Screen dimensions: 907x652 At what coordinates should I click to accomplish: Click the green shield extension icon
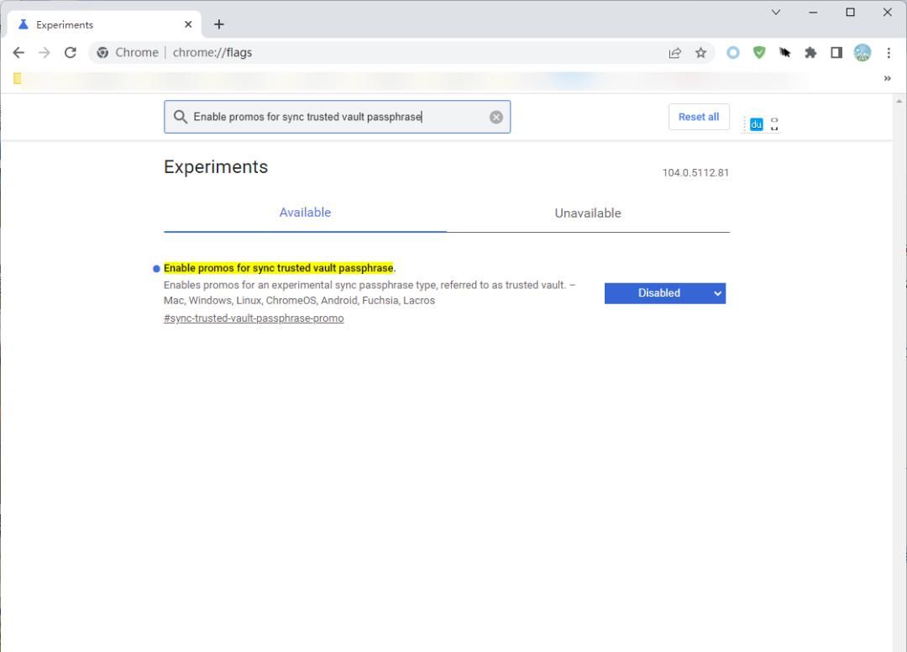759,52
